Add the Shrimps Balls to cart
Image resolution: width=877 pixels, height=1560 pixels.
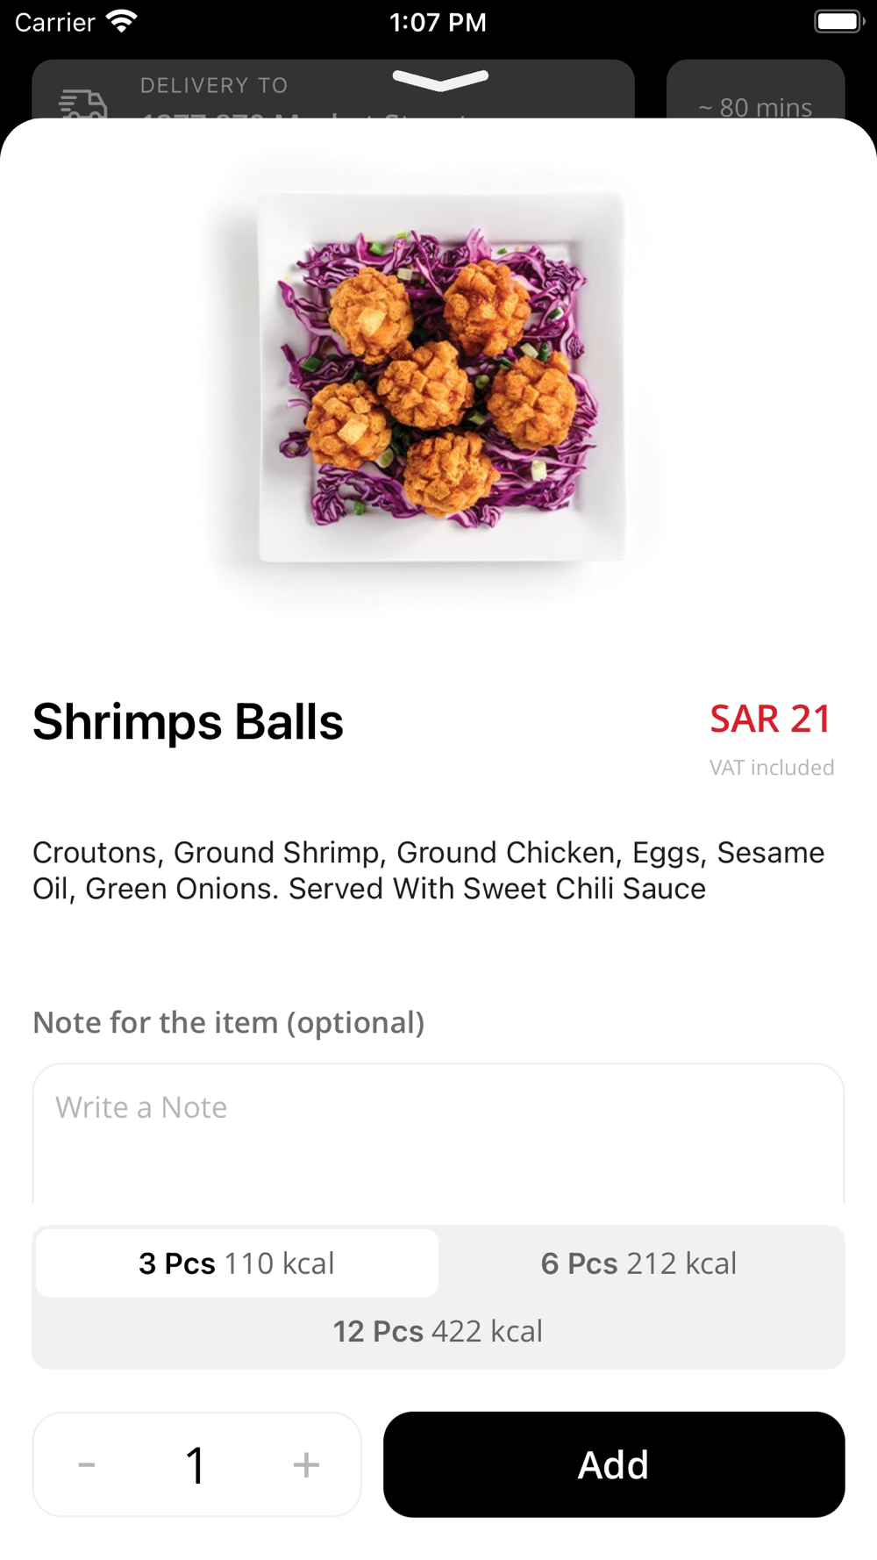pyautogui.click(x=614, y=1464)
